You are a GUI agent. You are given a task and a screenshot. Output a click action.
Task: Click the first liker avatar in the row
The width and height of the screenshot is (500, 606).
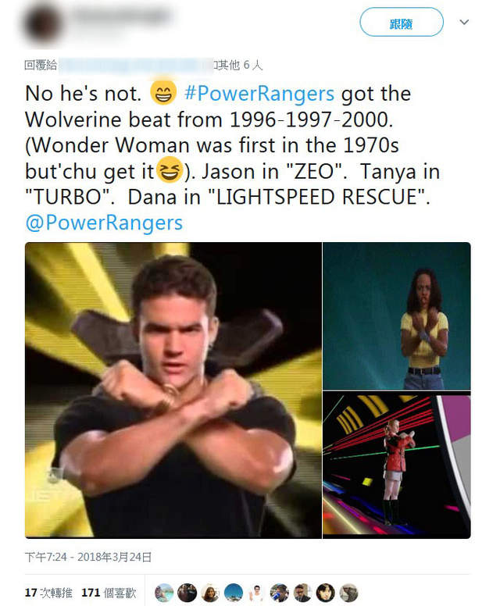(164, 593)
